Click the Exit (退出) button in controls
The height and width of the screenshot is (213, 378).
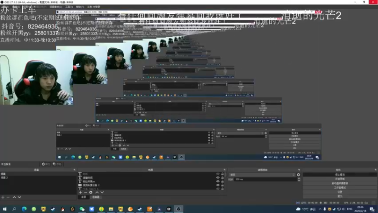(340, 196)
